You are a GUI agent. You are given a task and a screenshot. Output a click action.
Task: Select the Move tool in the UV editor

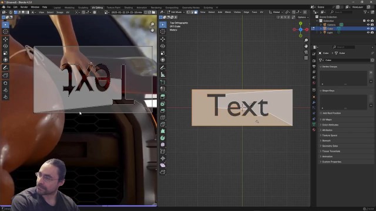click(5, 39)
